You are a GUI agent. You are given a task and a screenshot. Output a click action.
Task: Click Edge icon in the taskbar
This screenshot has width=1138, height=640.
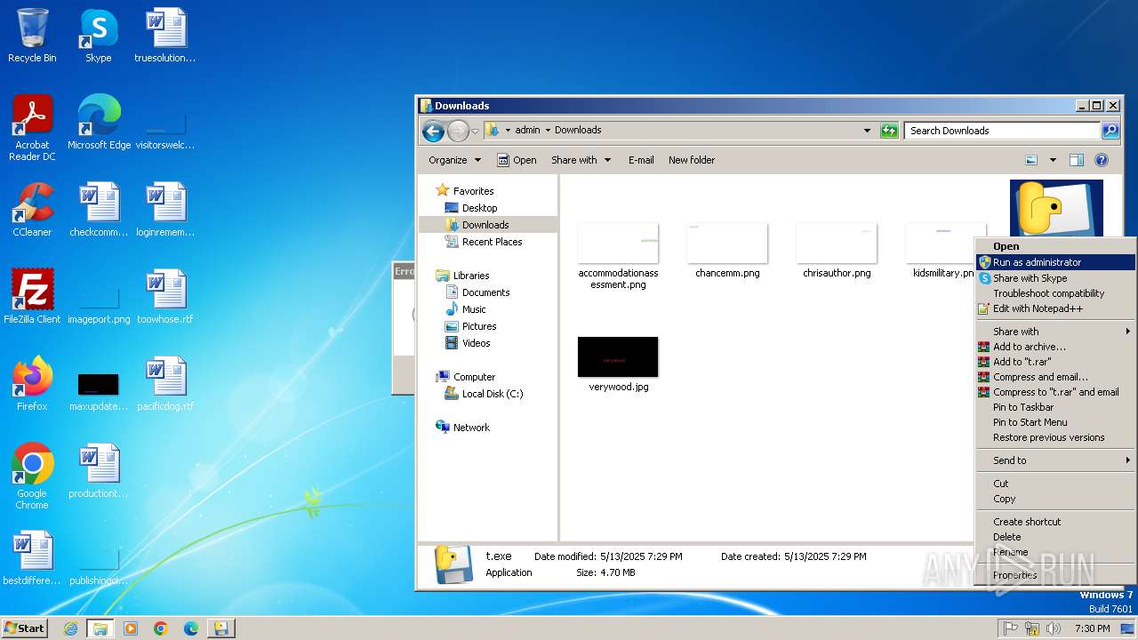coord(191,628)
